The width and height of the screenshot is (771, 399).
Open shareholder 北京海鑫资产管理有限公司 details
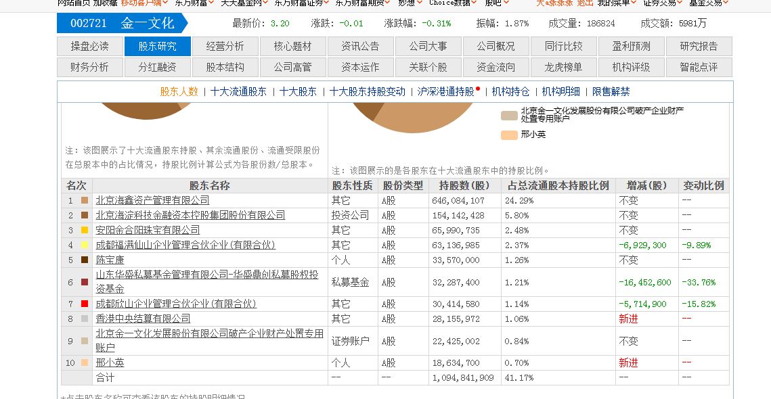coord(152,200)
